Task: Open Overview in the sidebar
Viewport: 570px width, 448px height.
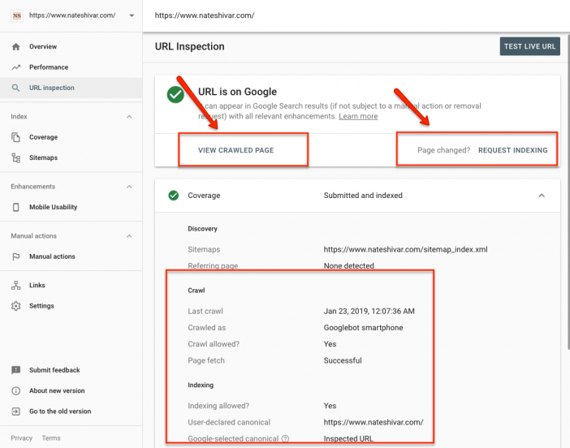Action: point(43,46)
